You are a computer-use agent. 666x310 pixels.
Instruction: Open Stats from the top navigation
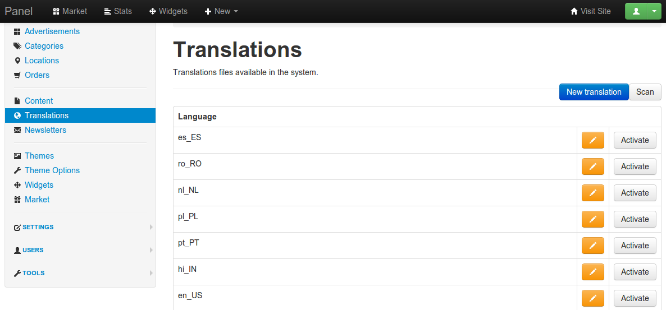click(118, 11)
